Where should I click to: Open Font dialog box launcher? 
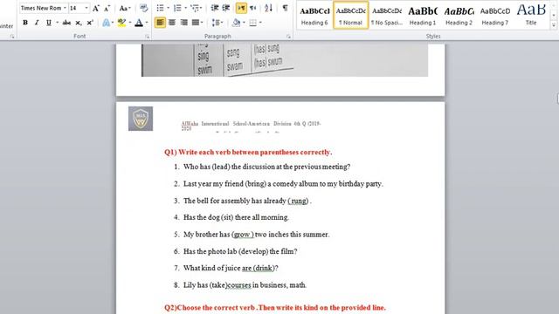click(x=148, y=37)
